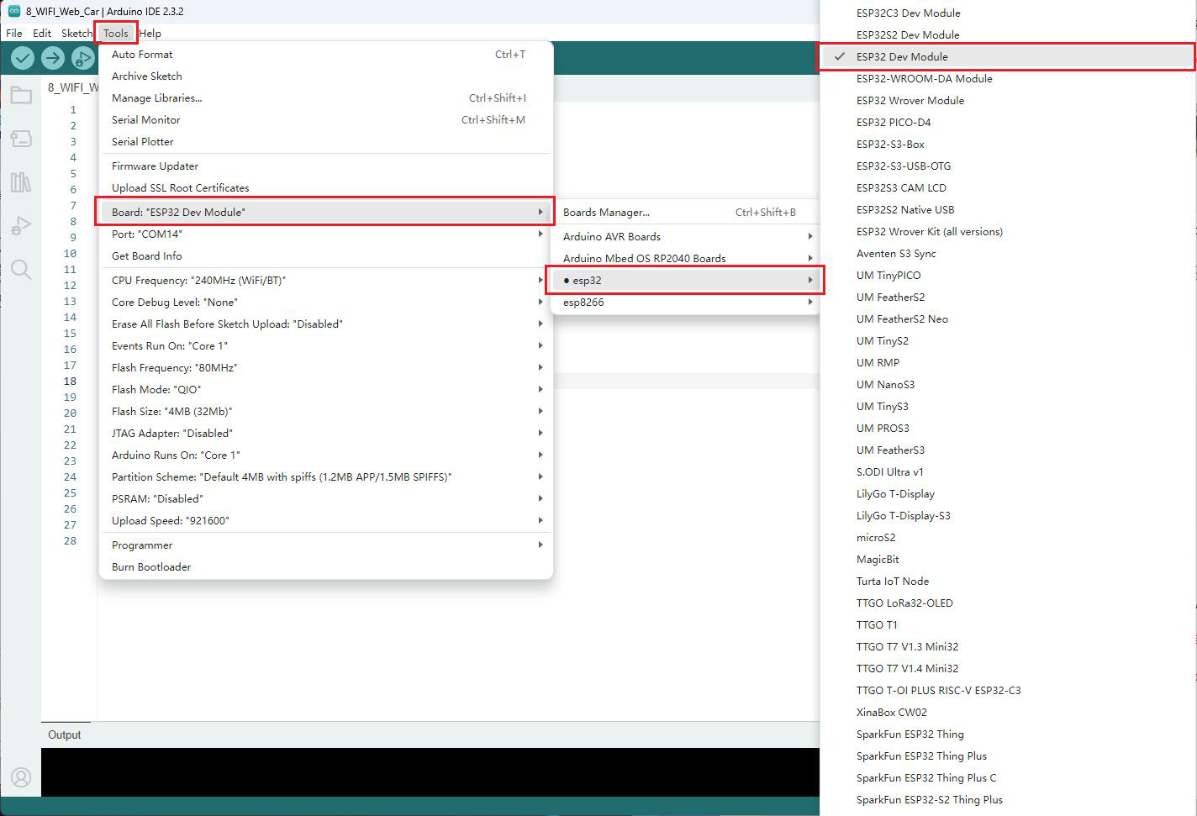Select the checked ESP32 Dev Module board
This screenshot has width=1197, height=816.
1006,56
